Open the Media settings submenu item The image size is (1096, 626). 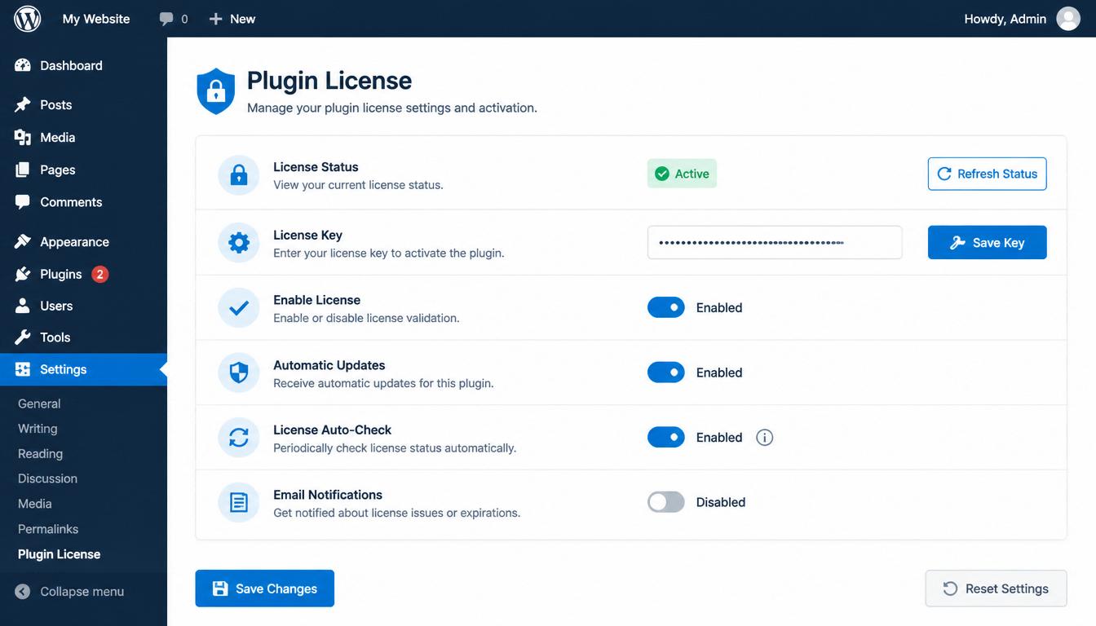click(x=35, y=504)
